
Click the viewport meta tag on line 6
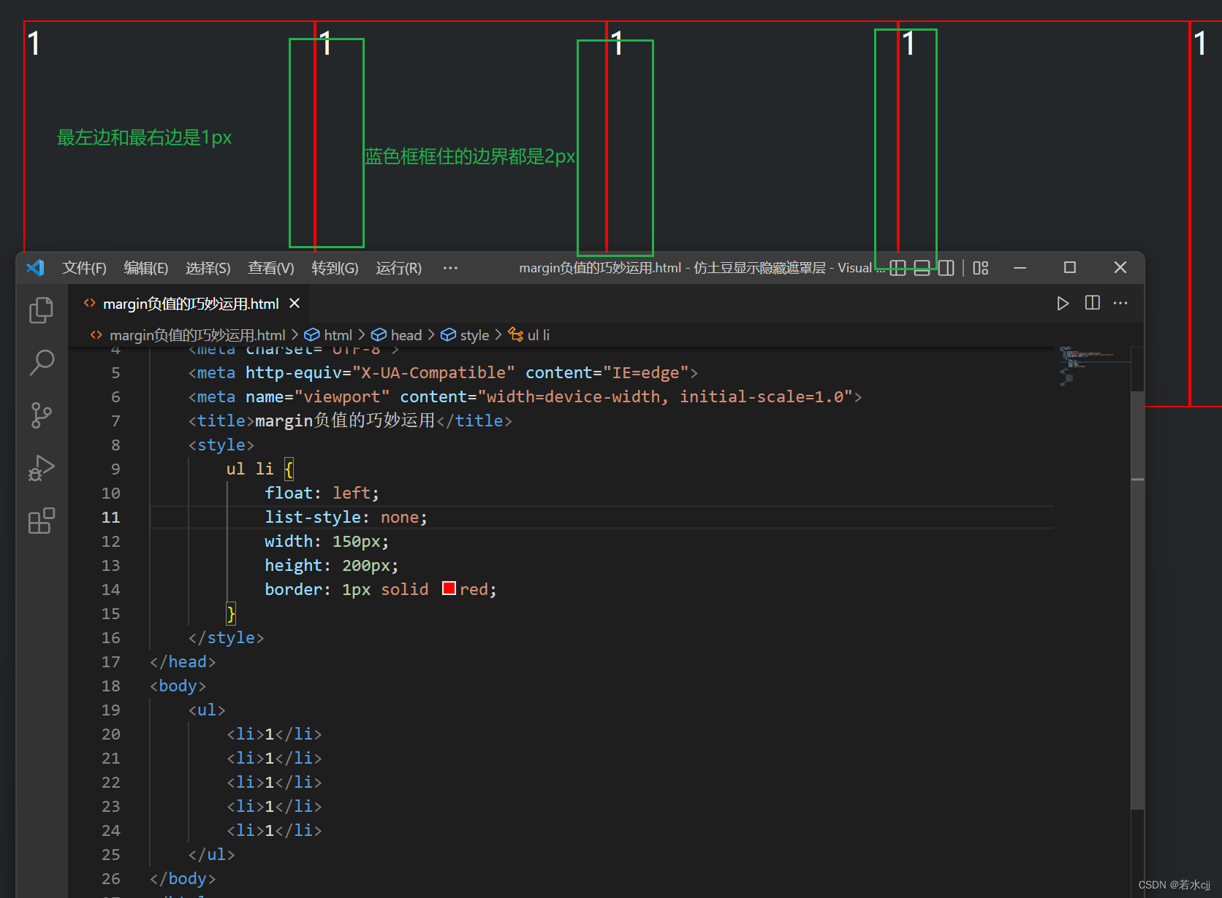[x=525, y=396]
